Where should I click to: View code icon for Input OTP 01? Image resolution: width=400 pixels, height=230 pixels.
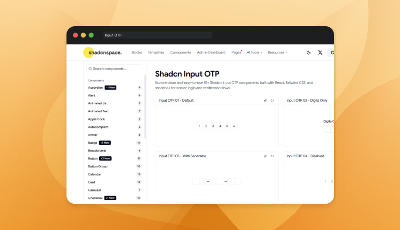[272, 101]
